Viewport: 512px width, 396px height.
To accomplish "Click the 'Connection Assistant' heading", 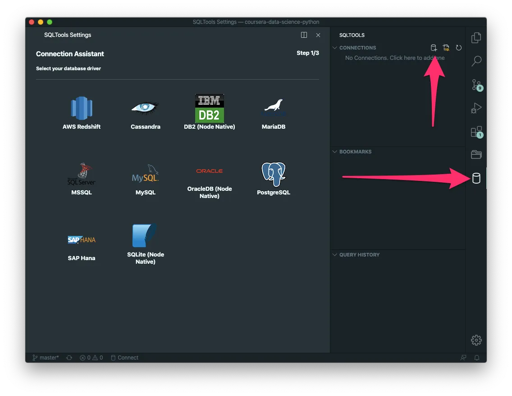I will pyautogui.click(x=70, y=54).
